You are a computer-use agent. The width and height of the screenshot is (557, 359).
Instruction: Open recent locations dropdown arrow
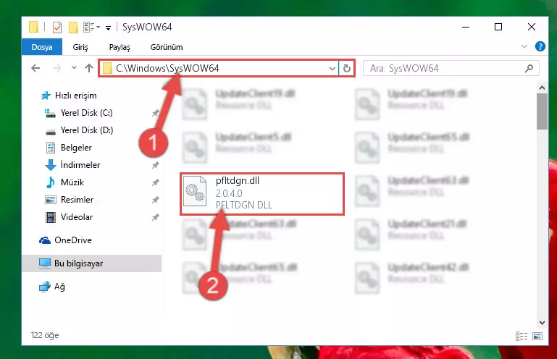74,67
